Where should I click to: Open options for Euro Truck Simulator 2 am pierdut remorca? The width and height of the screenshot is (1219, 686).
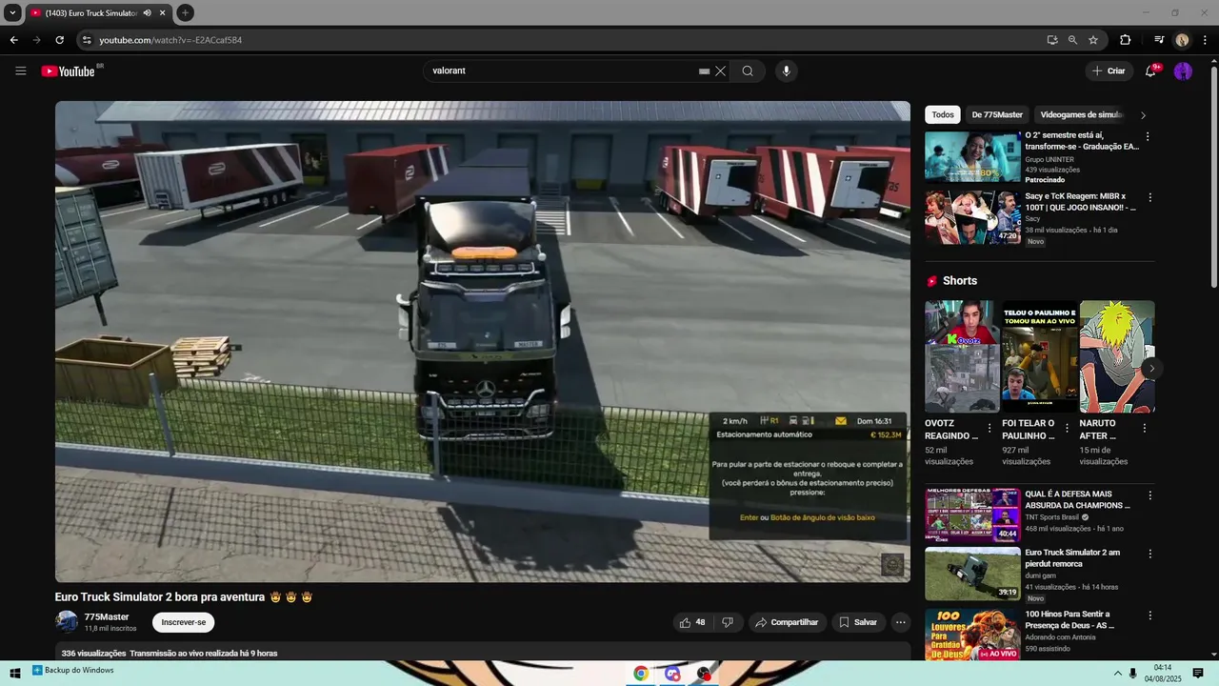pyautogui.click(x=1149, y=554)
